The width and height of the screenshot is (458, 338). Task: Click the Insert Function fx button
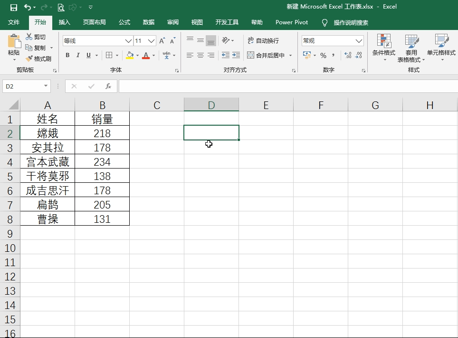pyautogui.click(x=108, y=86)
